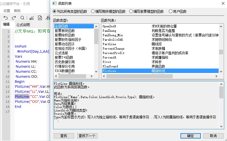Click the magnifier search icon
Image resolution: width=227 pixels, height=141 pixels.
coord(22,18)
